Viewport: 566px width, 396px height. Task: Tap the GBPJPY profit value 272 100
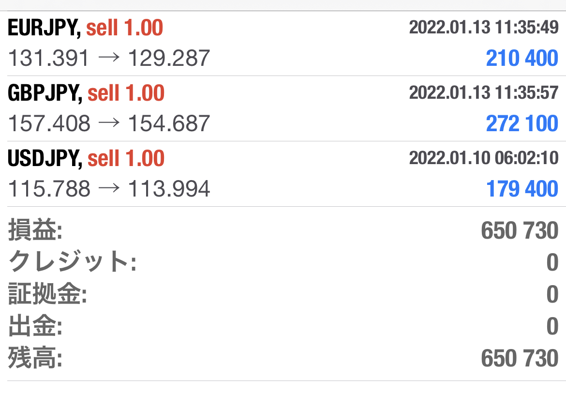click(x=522, y=124)
